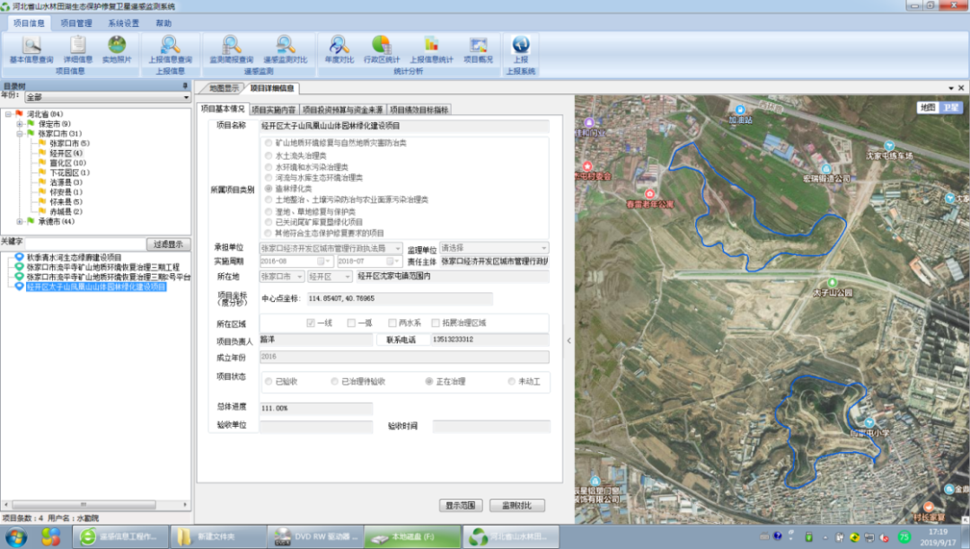Click the 上报 system icon
Image resolution: width=970 pixels, height=549 pixels.
[521, 49]
